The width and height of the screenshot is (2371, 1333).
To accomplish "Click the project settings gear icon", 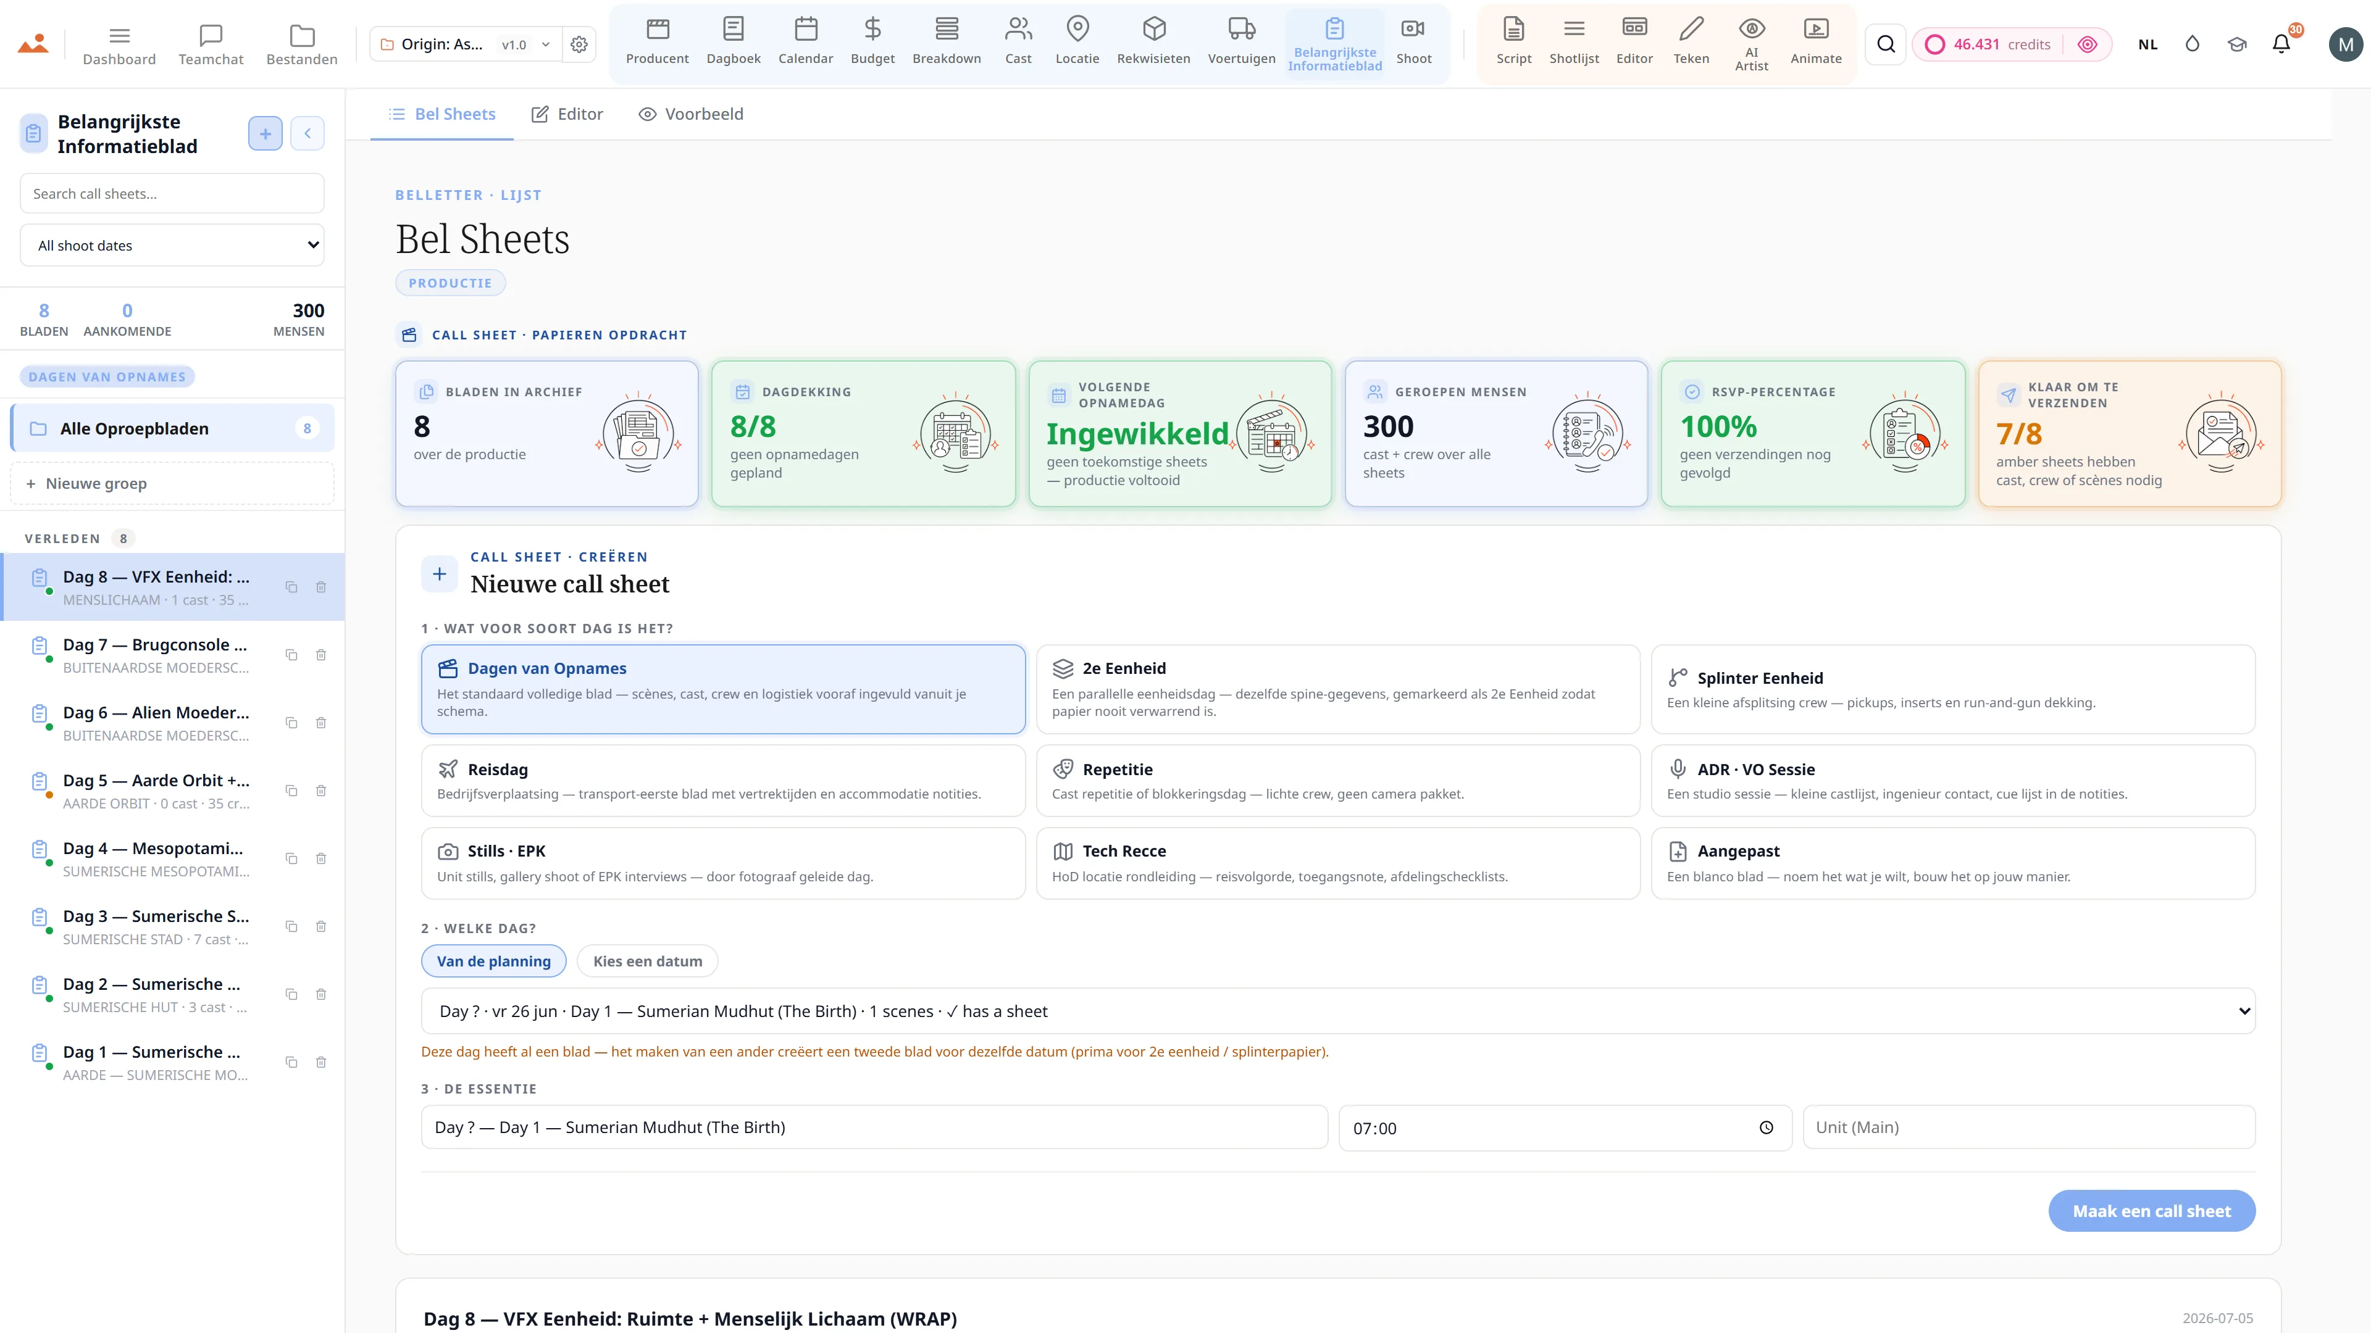I will [x=579, y=44].
